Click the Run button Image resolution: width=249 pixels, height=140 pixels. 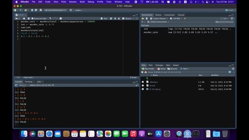coord(104,19)
